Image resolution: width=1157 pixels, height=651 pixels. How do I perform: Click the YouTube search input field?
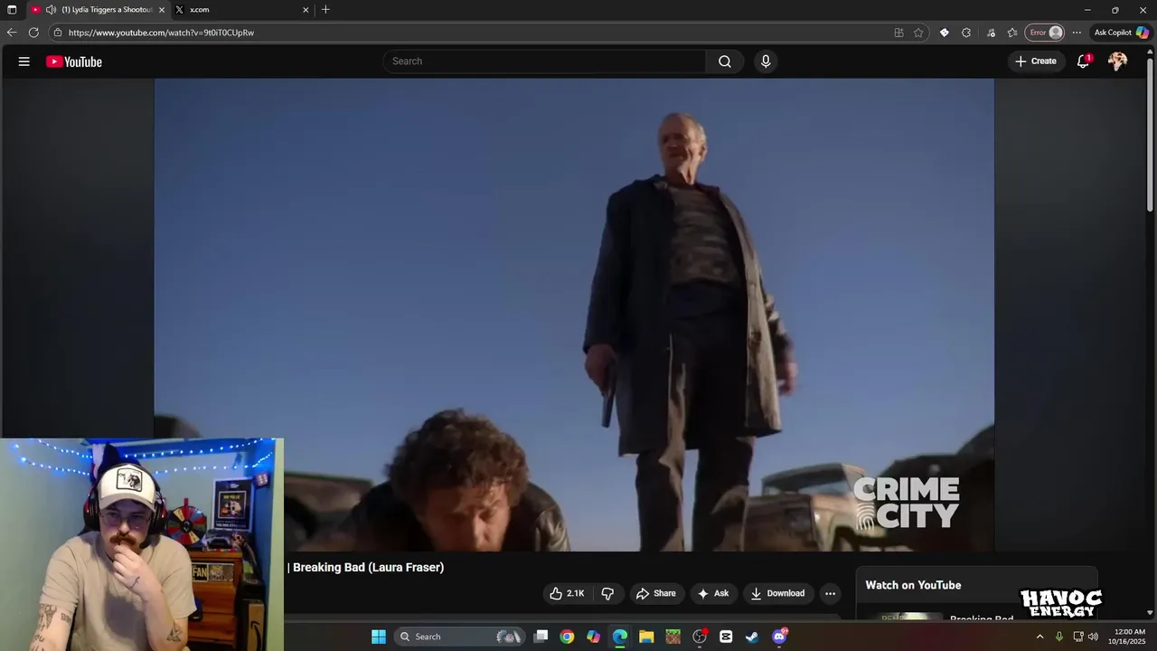click(x=545, y=61)
